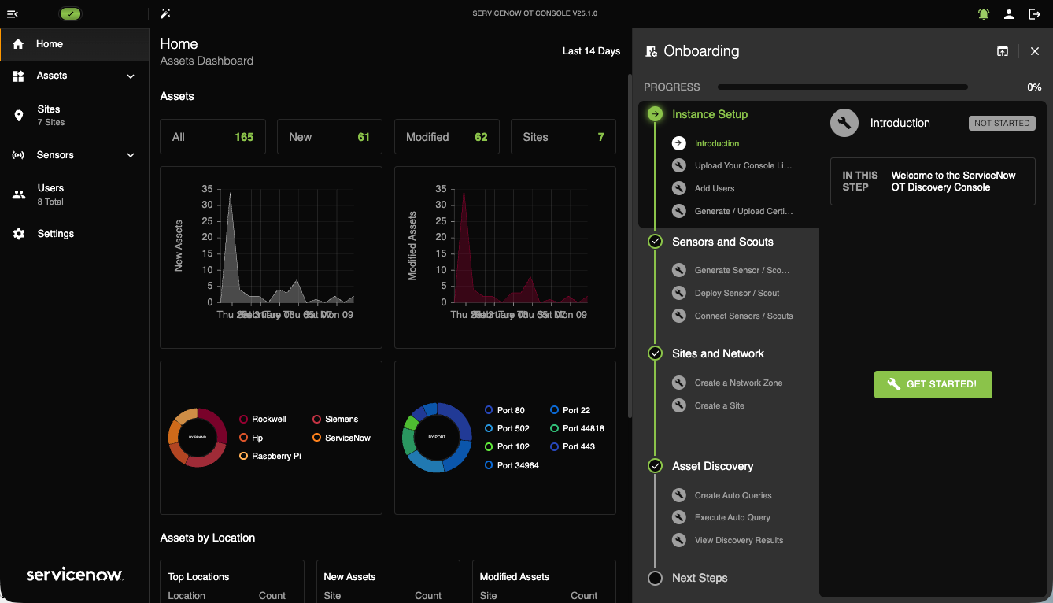Select the Sites count card
Screen dimensions: 1053x603
pos(563,137)
